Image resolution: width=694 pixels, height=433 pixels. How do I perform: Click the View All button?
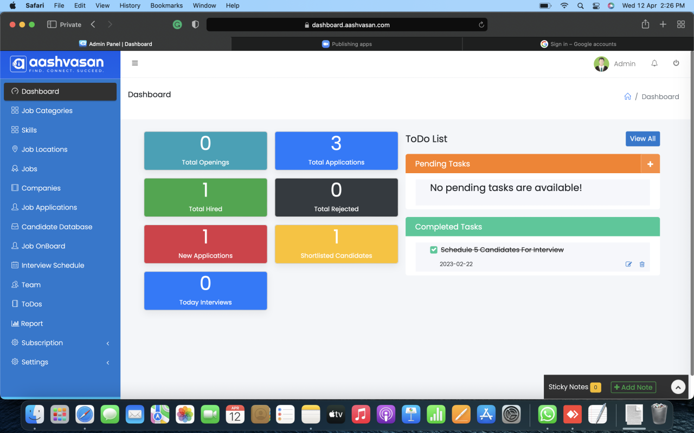coord(642,139)
